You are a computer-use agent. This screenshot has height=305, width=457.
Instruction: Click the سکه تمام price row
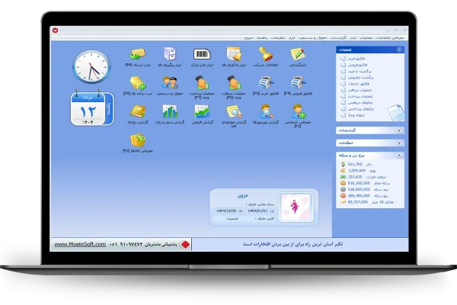click(x=365, y=183)
